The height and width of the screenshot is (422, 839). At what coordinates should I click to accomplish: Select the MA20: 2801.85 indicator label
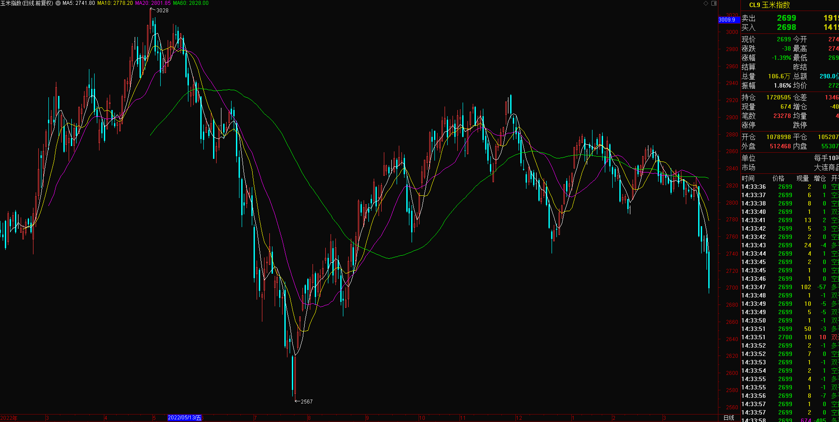point(153,3)
